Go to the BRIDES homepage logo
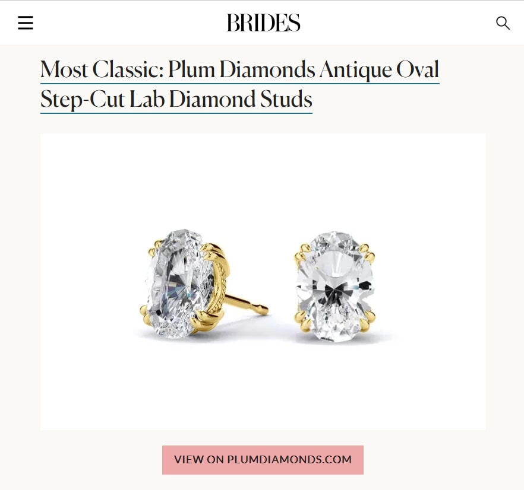Image resolution: width=524 pixels, height=490 pixels. (263, 23)
